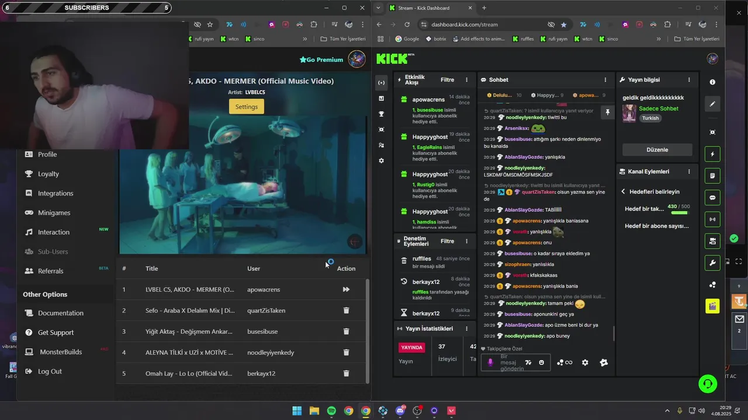Toggle chat bubble widget in right toolbar
Screen dimensions: 748x420
tap(712, 198)
